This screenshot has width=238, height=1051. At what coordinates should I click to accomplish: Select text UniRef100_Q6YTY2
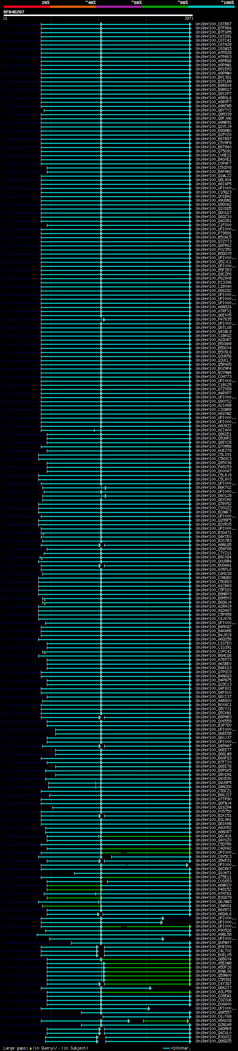[213, 110]
